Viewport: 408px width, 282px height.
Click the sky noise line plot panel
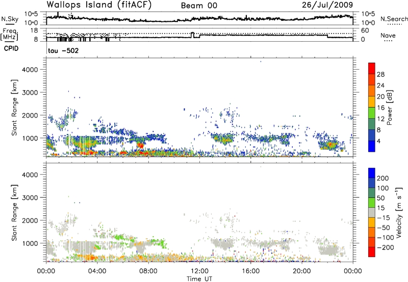(199, 18)
